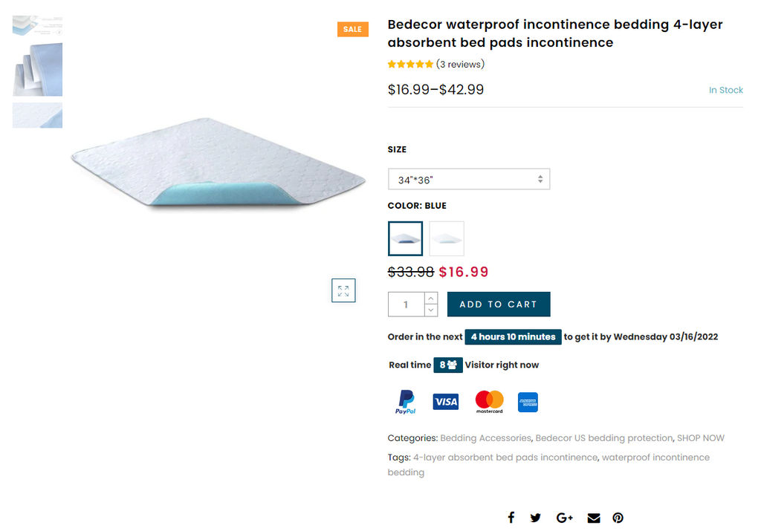
Task: Pin product on Pinterest
Action: (618, 518)
